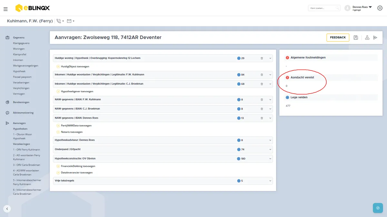Click the Klant zoeken search field
Screen dimensions: 387x217
click(324, 8)
